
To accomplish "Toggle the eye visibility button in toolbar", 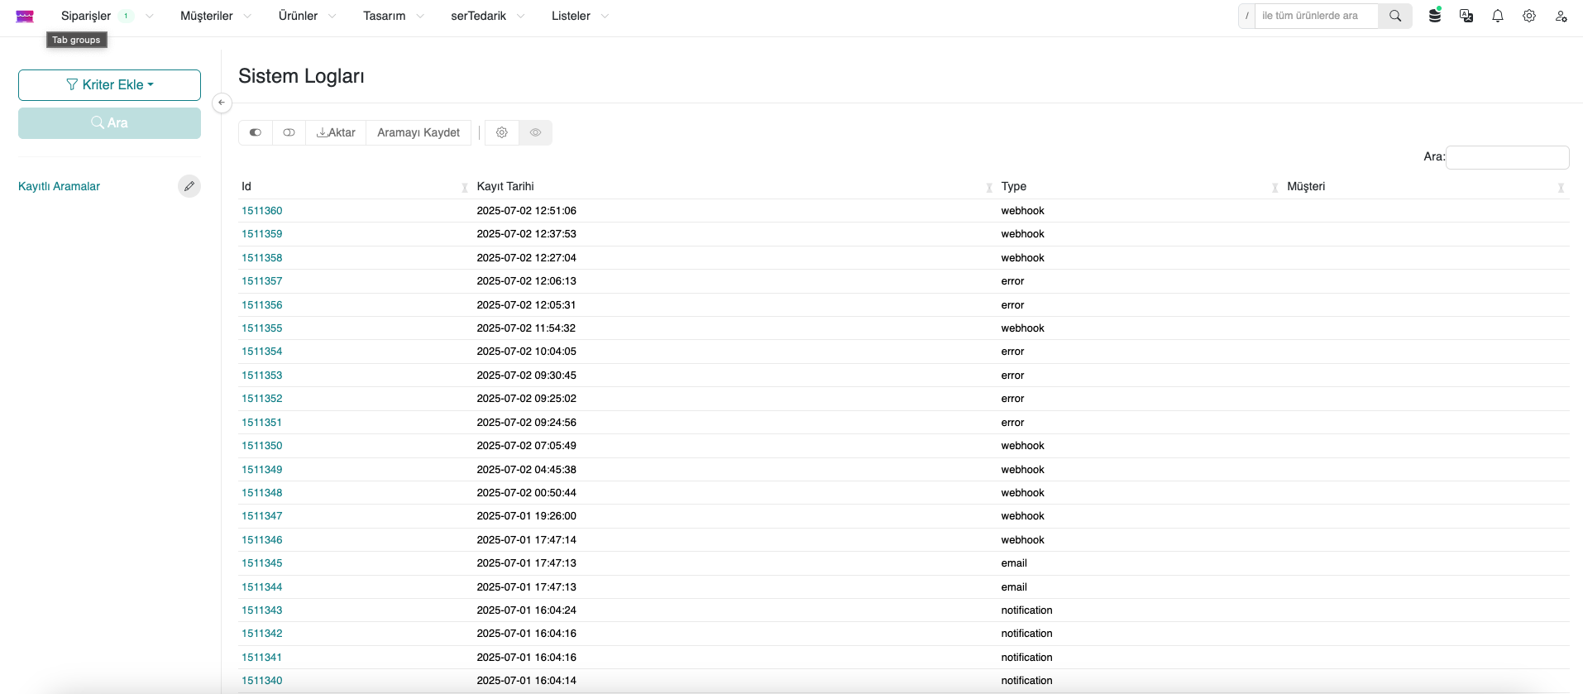I will 536,132.
